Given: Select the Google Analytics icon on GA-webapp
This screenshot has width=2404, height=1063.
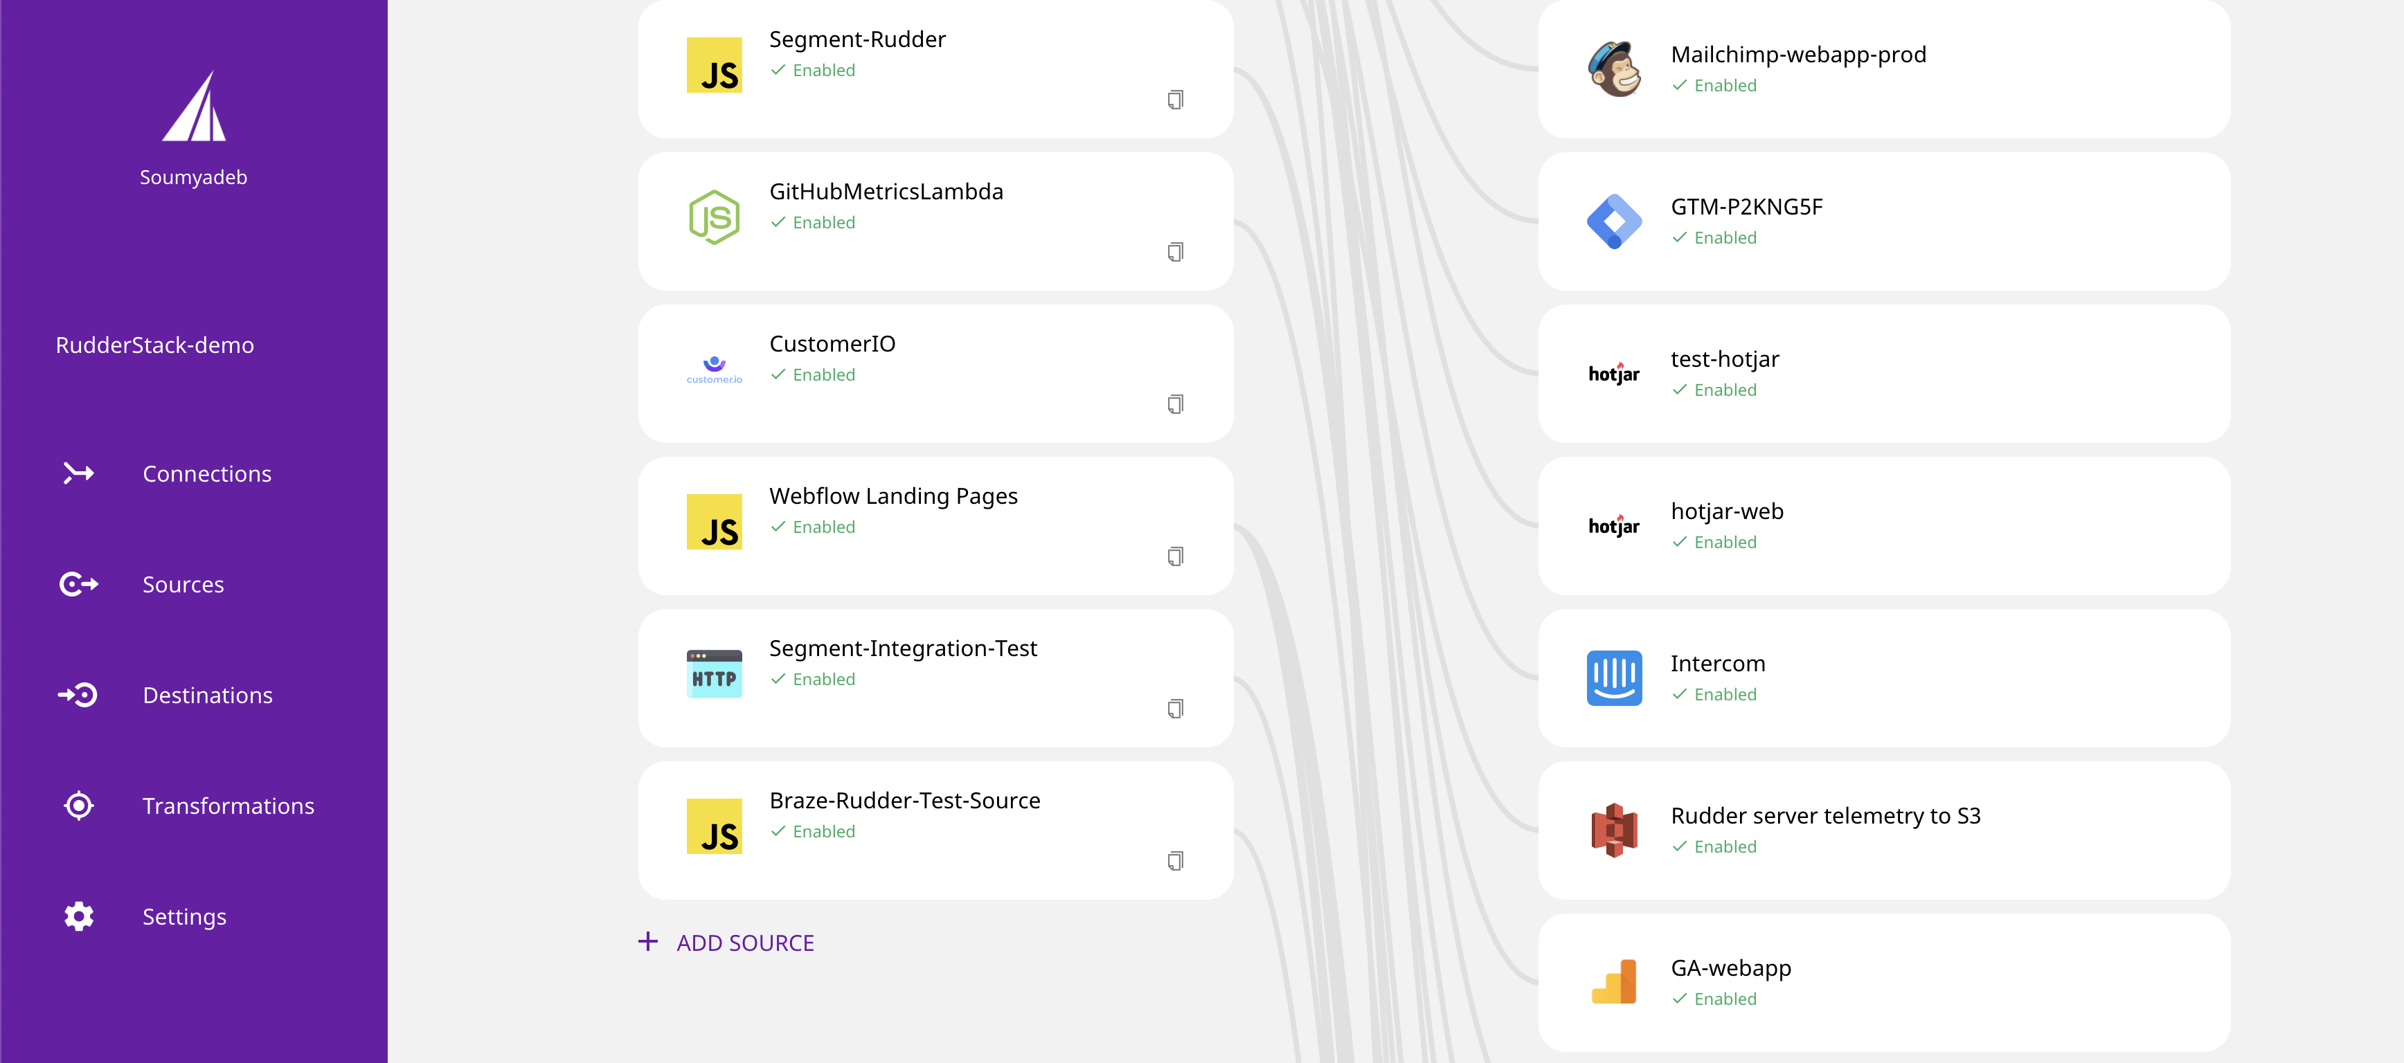Looking at the screenshot, I should (x=1613, y=981).
